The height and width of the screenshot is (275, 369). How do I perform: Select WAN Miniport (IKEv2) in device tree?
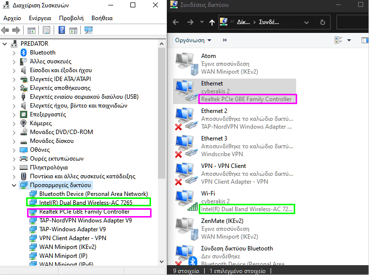click(68, 247)
